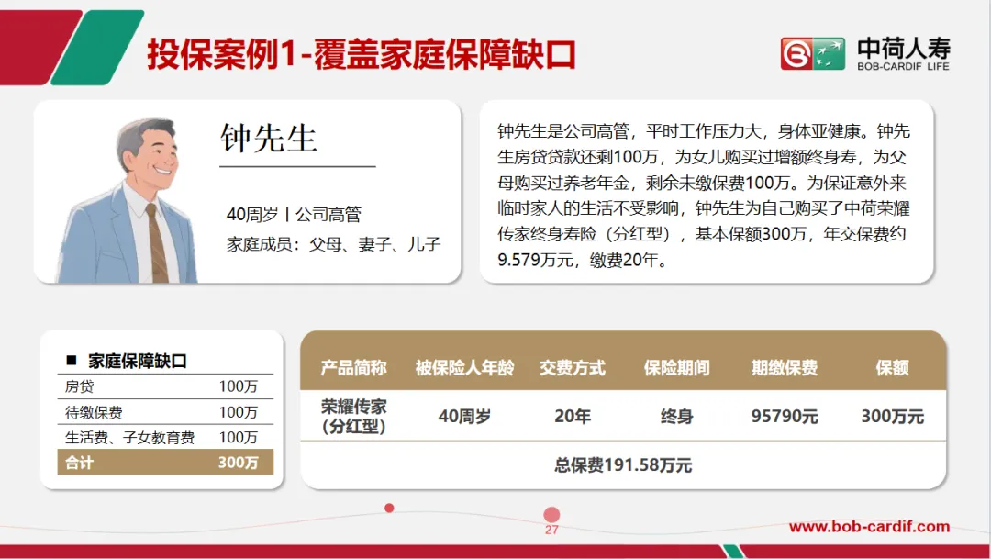Click the 100万 value in 生活费、子女教育费 row

point(239,438)
